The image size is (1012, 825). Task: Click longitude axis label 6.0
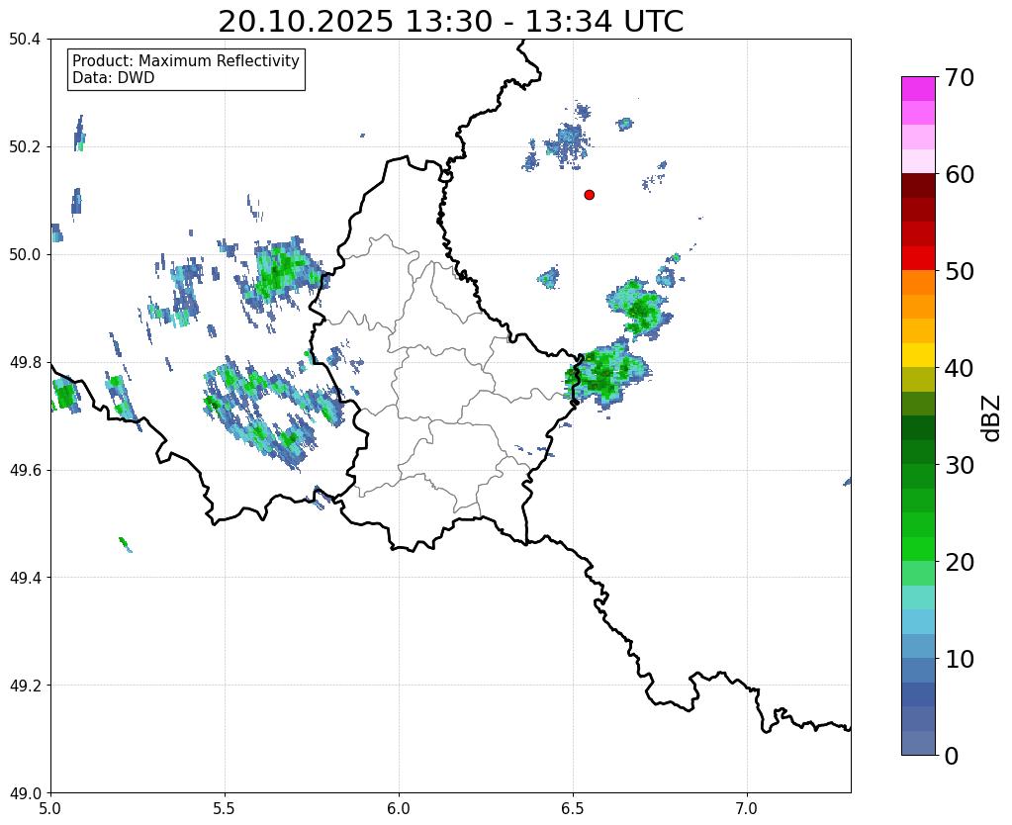399,808
